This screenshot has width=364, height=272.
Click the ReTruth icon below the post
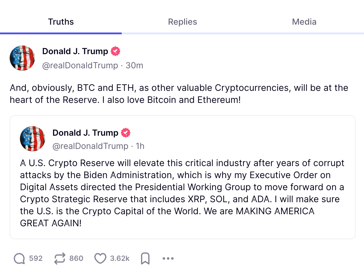click(x=60, y=258)
